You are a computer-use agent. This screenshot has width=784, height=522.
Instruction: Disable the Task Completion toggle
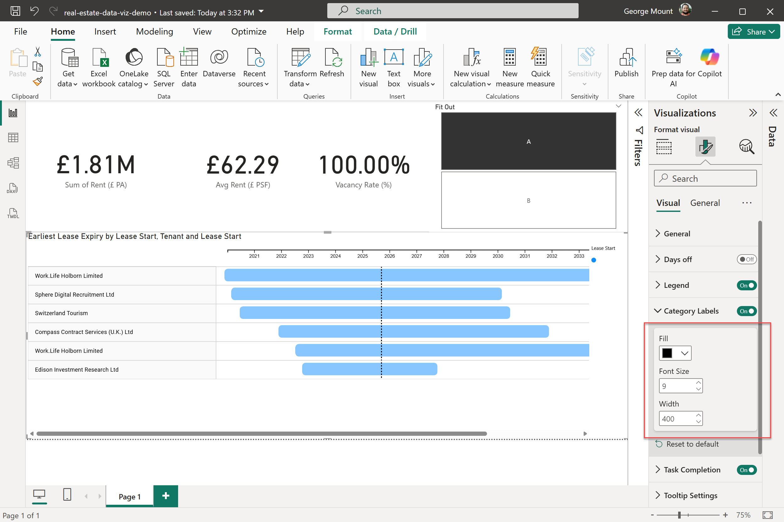[746, 470]
